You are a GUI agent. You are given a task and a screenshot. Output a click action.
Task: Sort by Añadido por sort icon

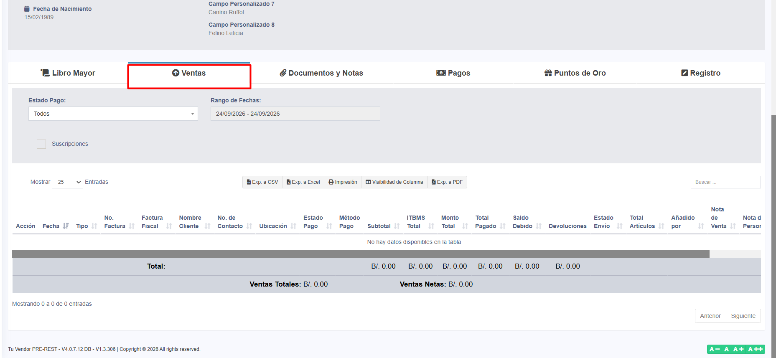coord(701,226)
